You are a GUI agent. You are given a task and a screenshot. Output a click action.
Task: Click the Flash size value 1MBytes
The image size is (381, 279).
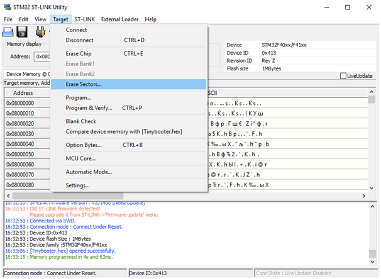272,68
